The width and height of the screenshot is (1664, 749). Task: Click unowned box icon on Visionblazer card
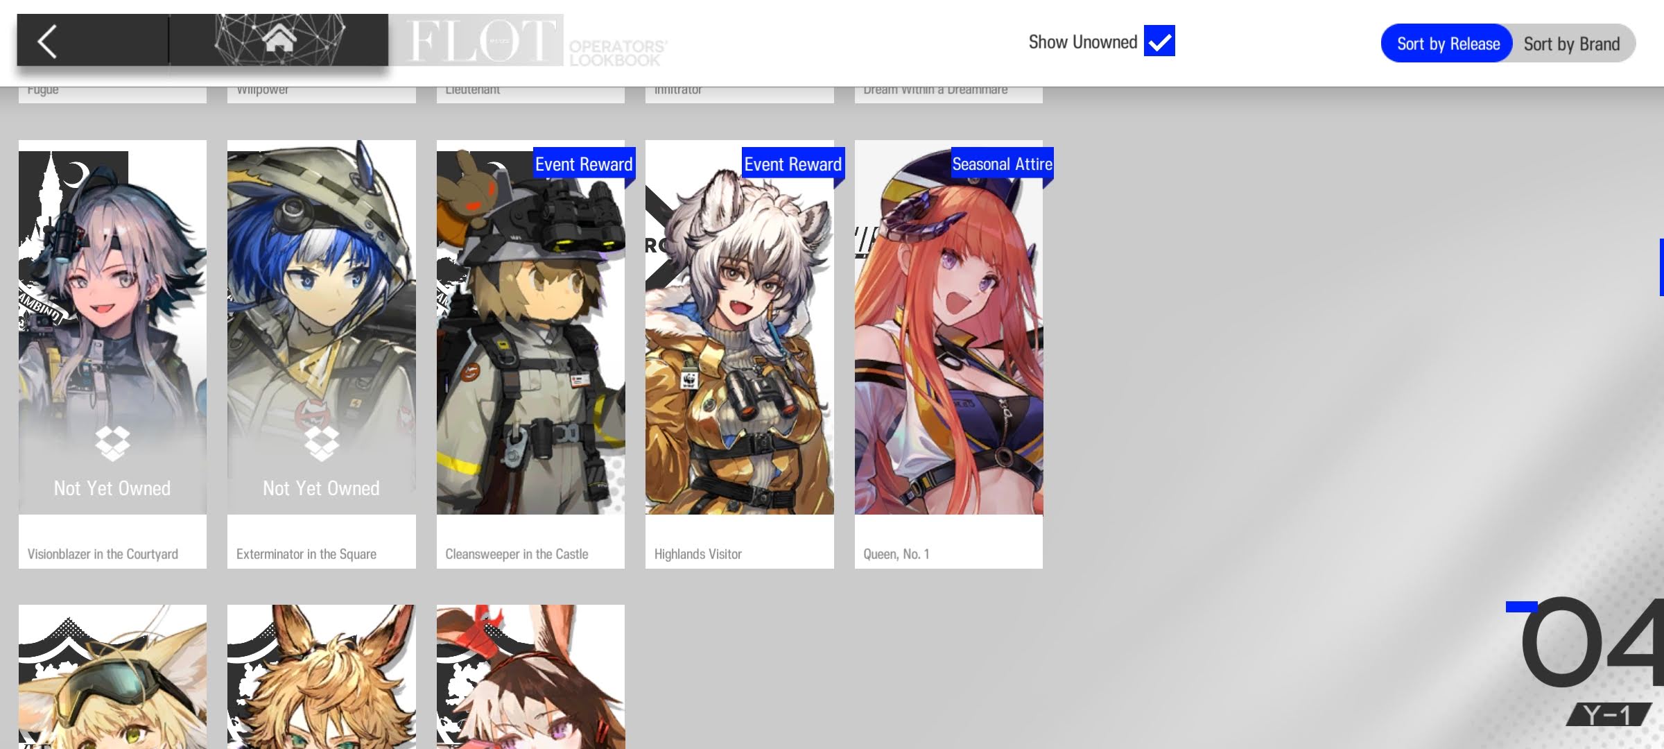(112, 443)
